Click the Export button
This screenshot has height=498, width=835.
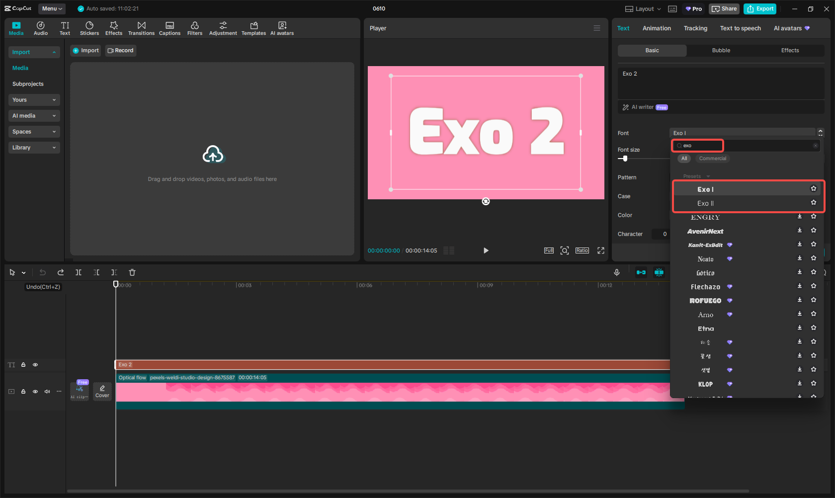point(760,9)
